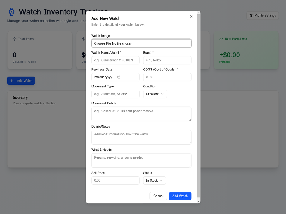Choose a file for Watch Image

(x=141, y=43)
